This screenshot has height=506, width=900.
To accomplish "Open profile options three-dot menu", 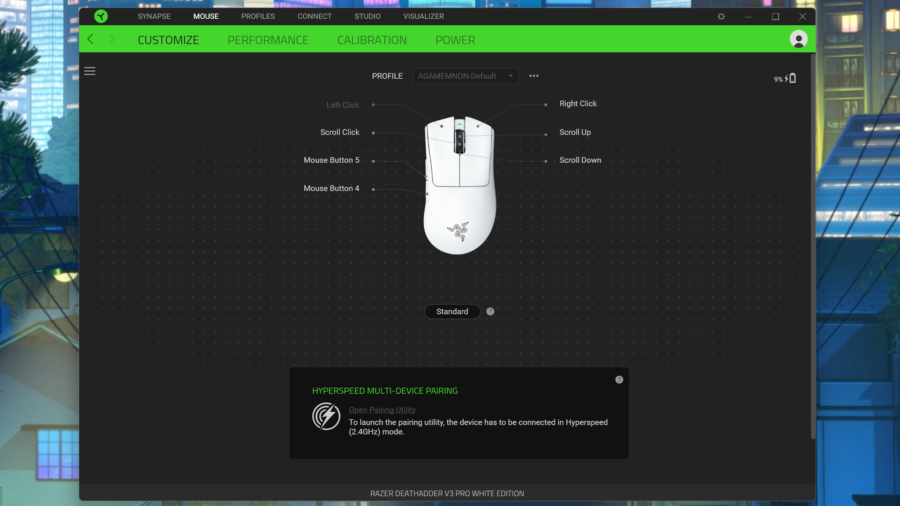I will (533, 76).
